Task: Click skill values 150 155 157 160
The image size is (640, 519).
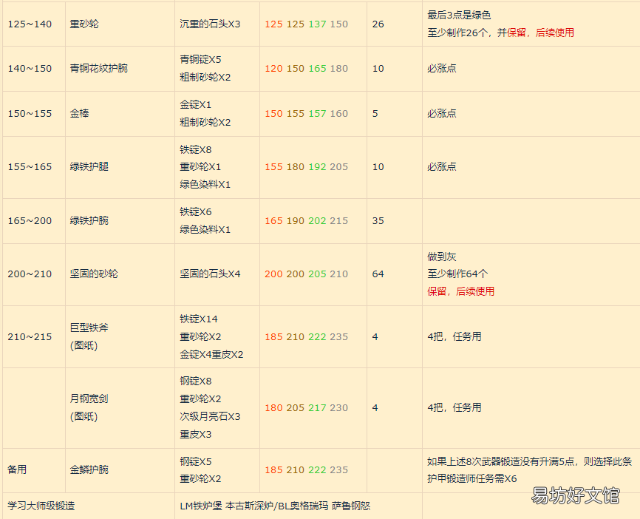Action: click(x=306, y=114)
